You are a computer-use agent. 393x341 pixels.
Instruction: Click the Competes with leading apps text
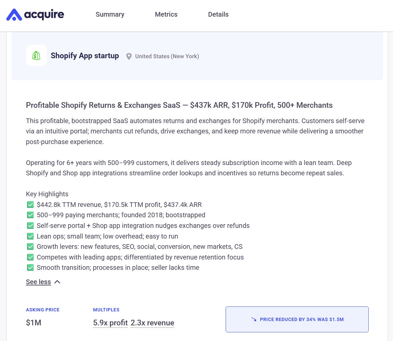point(140,257)
